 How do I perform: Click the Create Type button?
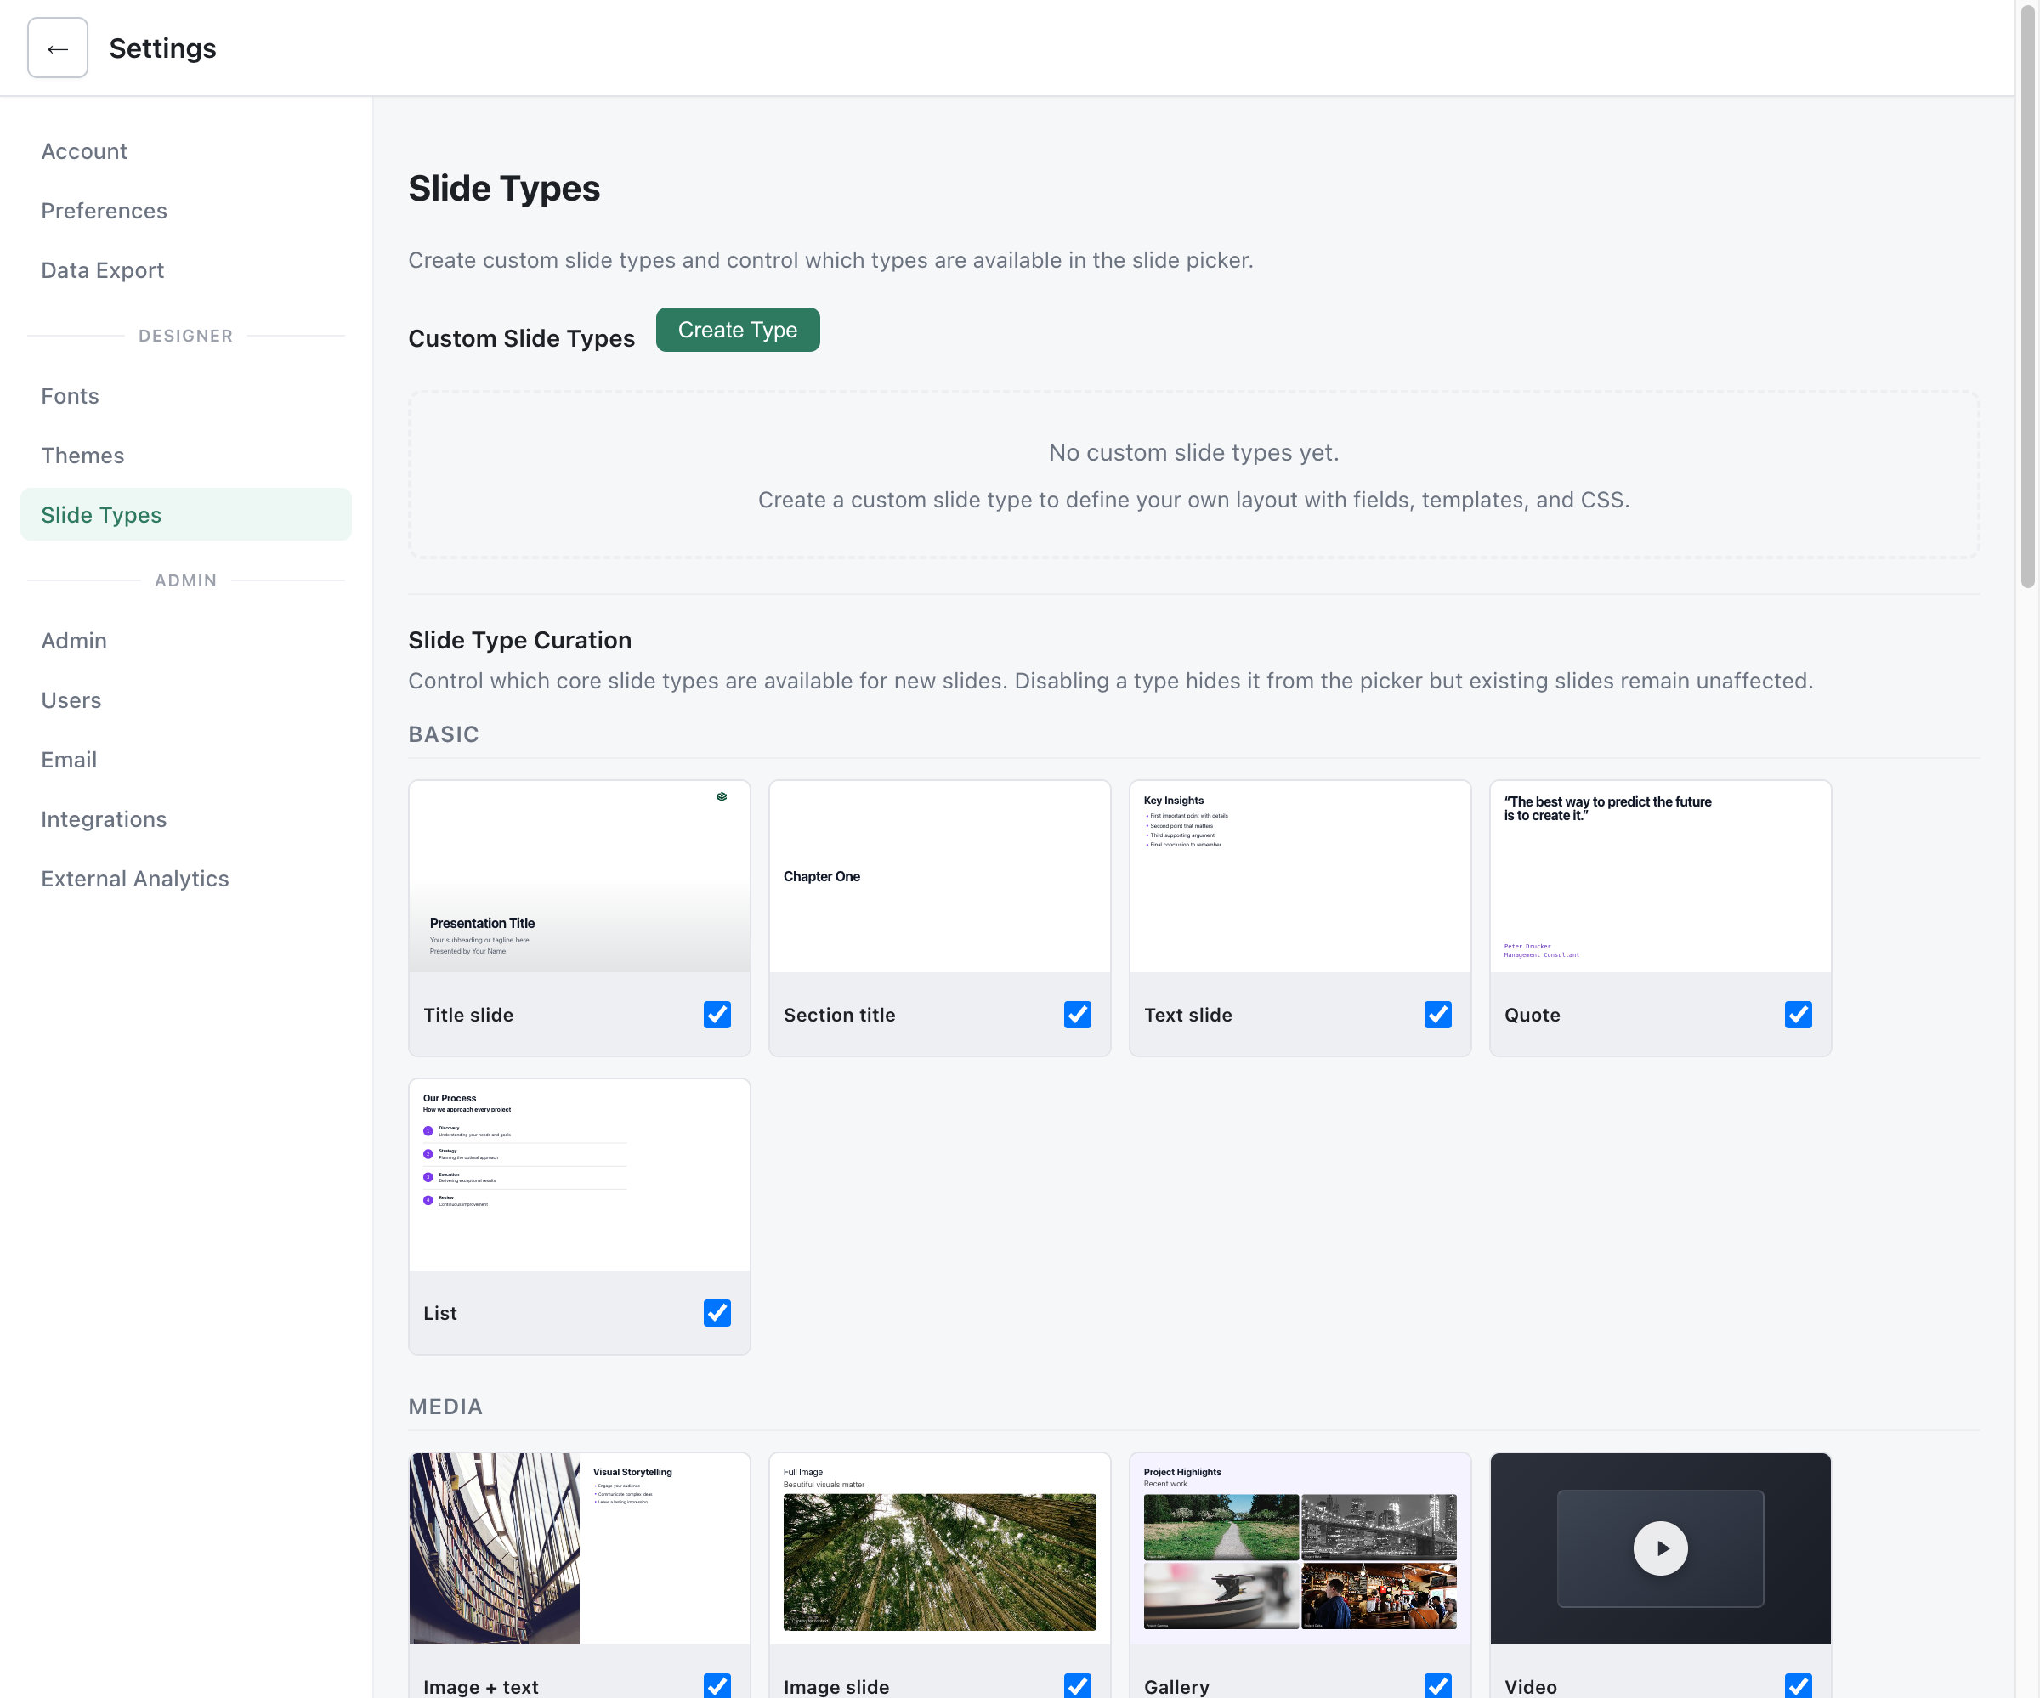[737, 331]
